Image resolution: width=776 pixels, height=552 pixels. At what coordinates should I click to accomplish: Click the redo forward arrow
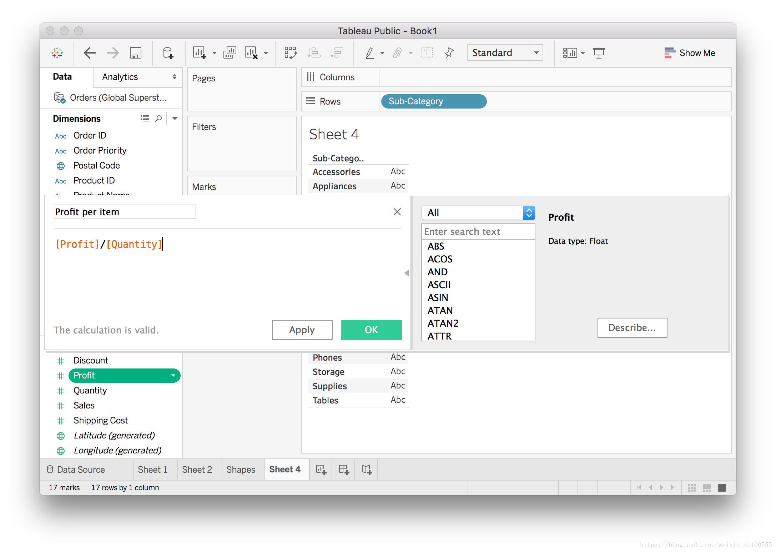click(113, 53)
